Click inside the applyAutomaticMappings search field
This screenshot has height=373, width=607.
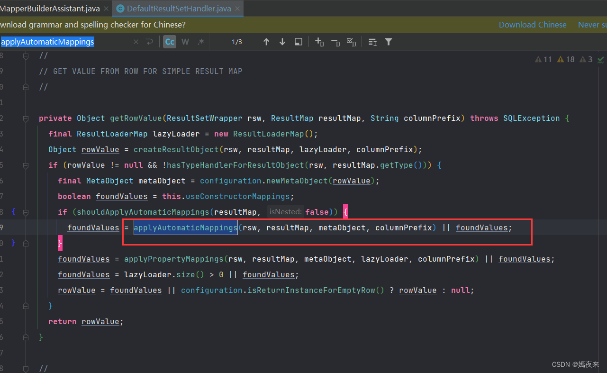[x=66, y=42]
